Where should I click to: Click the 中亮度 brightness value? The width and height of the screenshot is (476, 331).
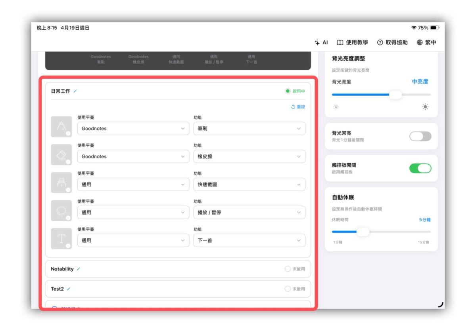coord(420,82)
